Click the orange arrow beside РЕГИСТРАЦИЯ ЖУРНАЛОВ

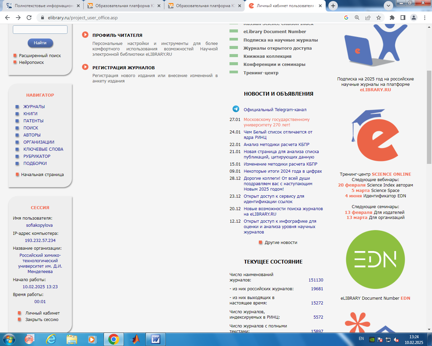(85, 67)
